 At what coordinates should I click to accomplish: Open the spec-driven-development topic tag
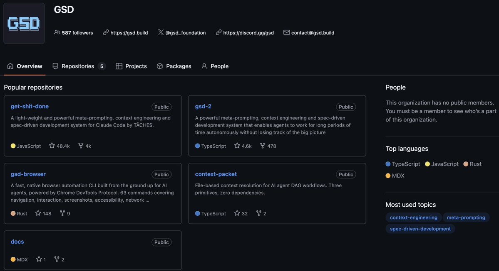pos(420,229)
